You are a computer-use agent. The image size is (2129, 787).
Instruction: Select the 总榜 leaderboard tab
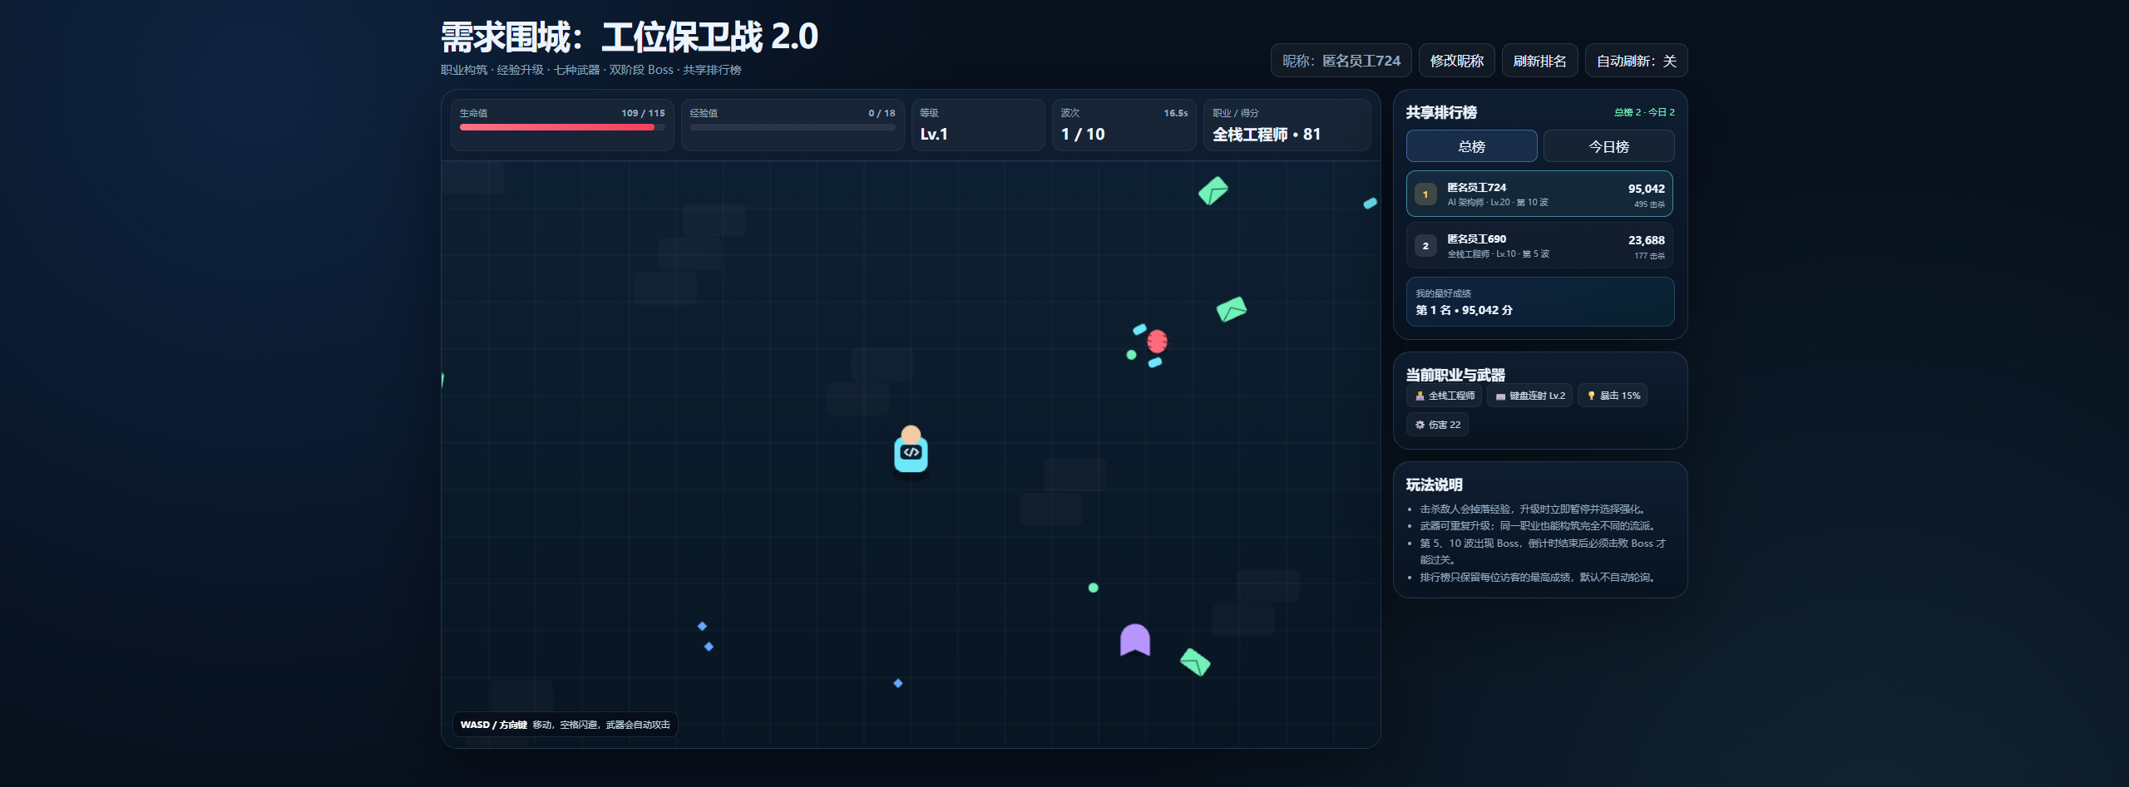click(1471, 146)
